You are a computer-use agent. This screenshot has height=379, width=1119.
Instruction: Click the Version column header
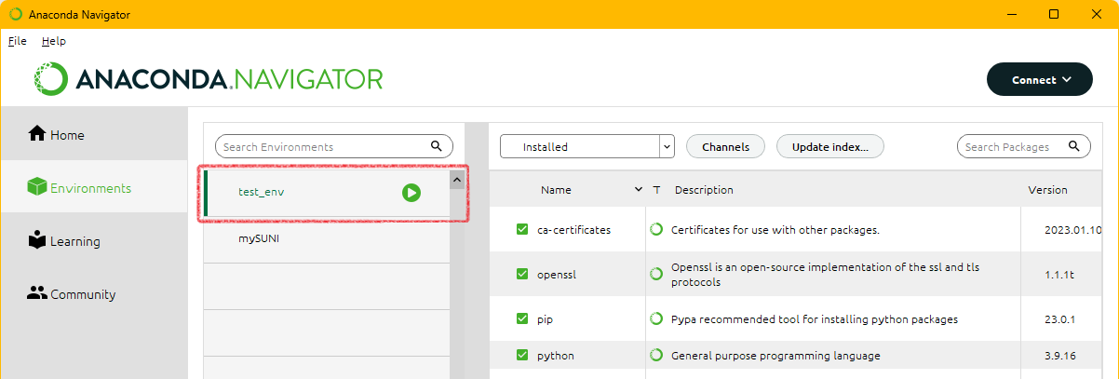tap(1047, 190)
